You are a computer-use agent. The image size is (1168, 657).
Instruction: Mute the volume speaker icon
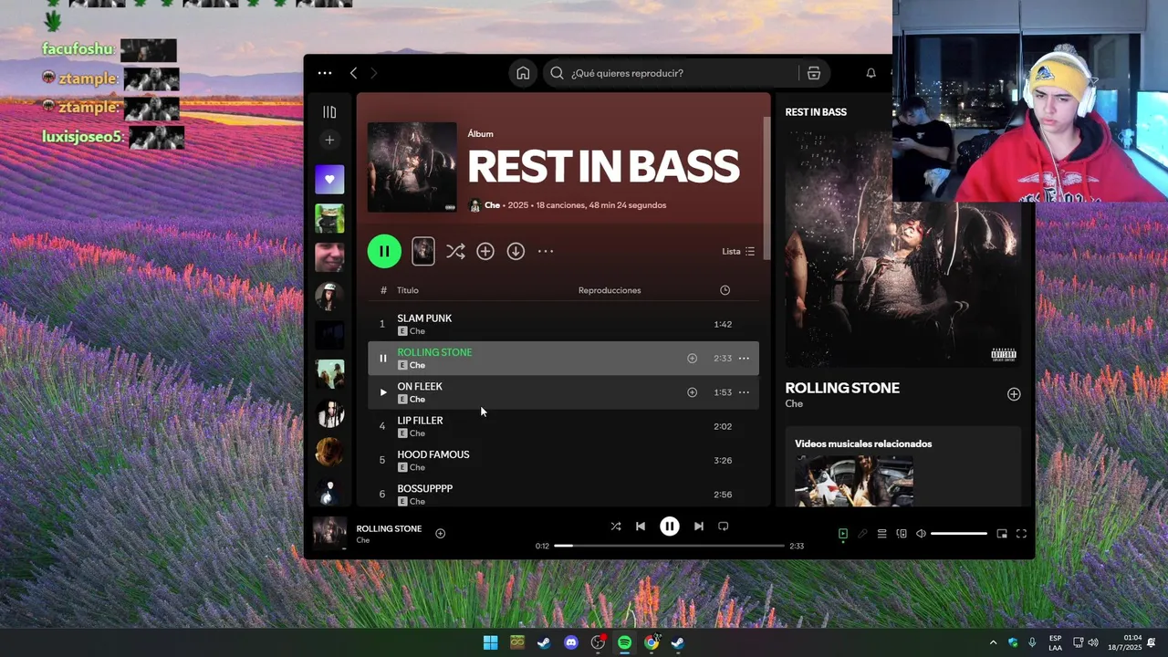(x=921, y=534)
